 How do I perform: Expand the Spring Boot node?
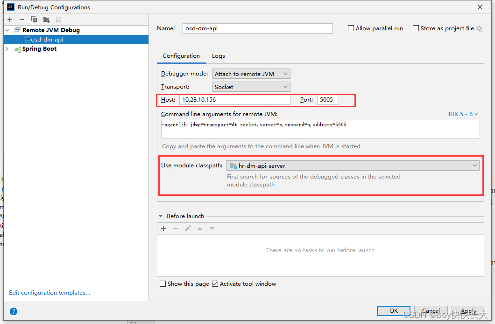coord(7,49)
